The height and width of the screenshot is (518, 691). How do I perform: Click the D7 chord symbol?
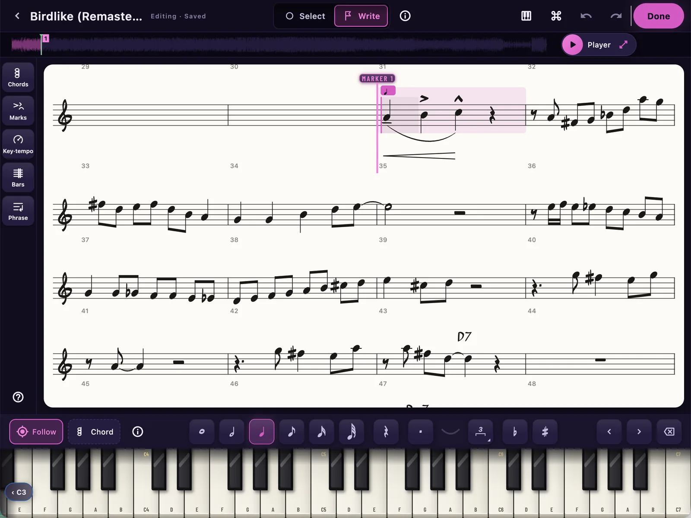(464, 337)
